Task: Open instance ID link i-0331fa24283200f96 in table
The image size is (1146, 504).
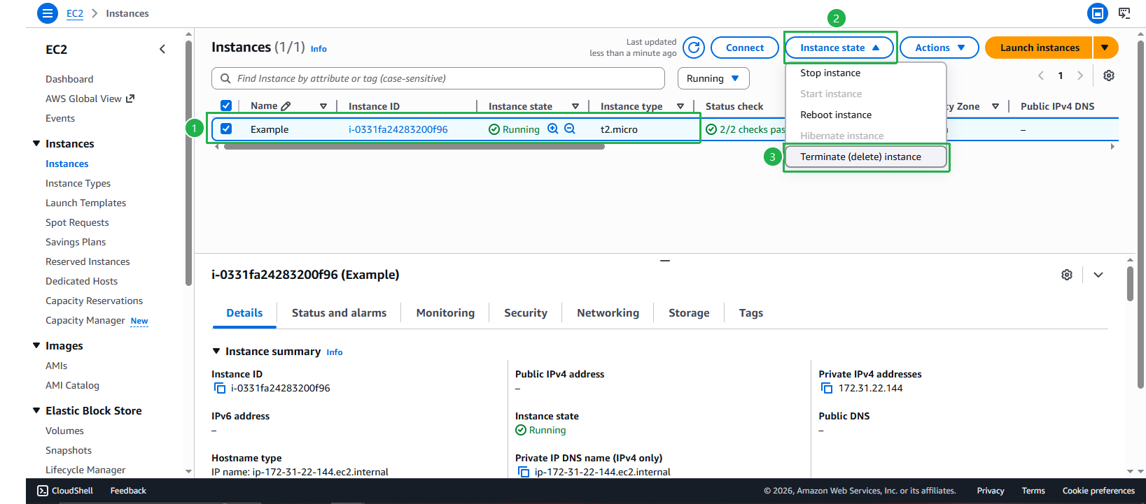Action: (398, 129)
